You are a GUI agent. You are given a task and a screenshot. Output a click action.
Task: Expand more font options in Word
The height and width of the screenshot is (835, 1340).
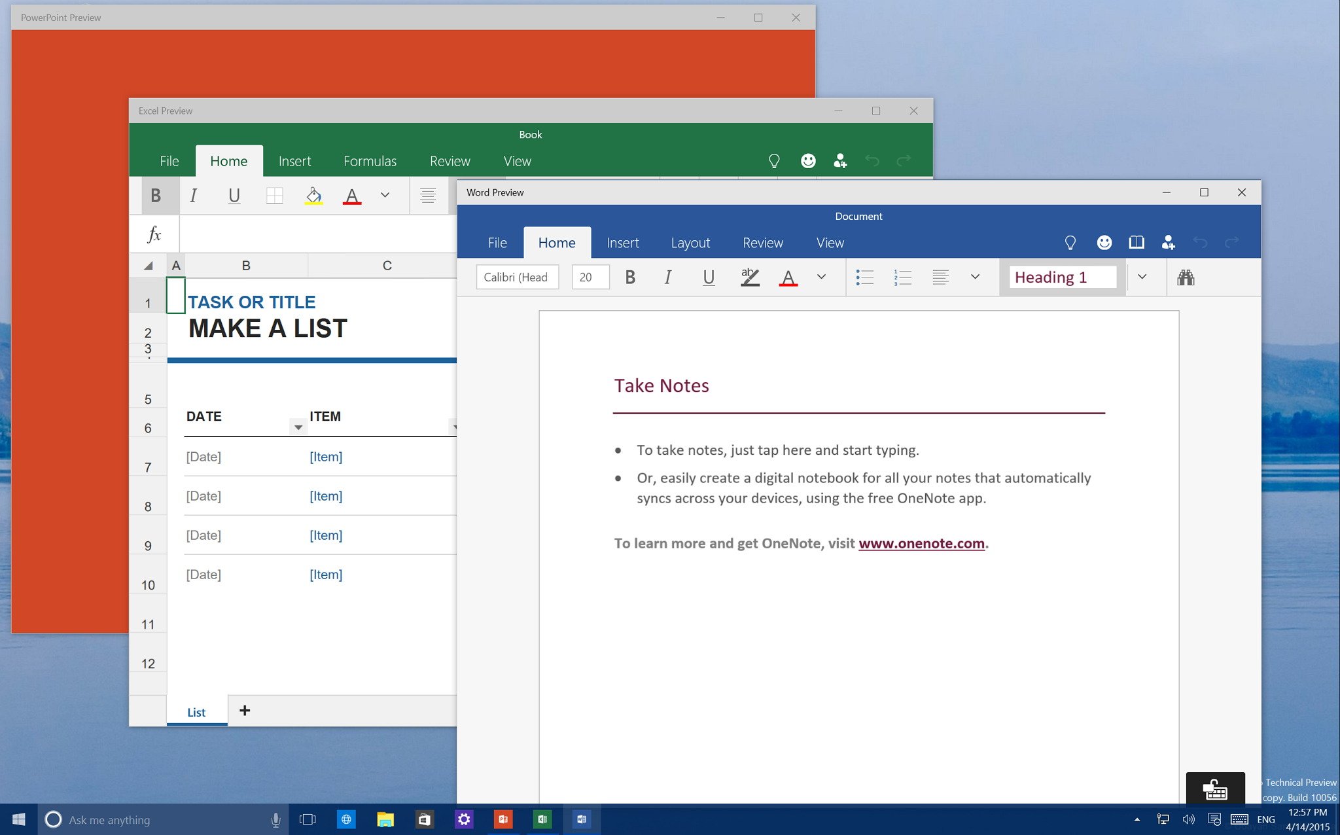pyautogui.click(x=821, y=277)
